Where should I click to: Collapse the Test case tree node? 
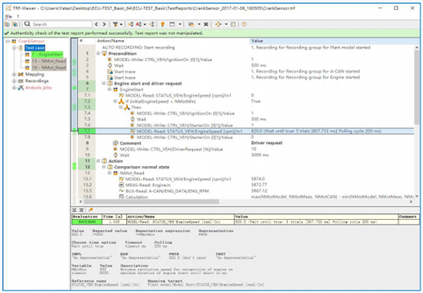coord(14,48)
